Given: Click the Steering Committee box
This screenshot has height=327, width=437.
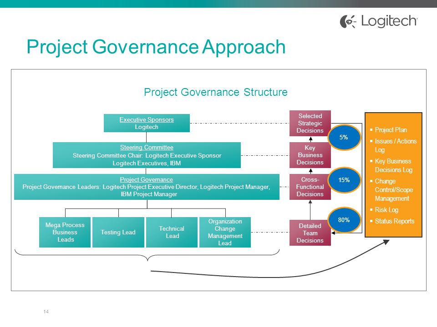Looking at the screenshot, I should [x=147, y=155].
